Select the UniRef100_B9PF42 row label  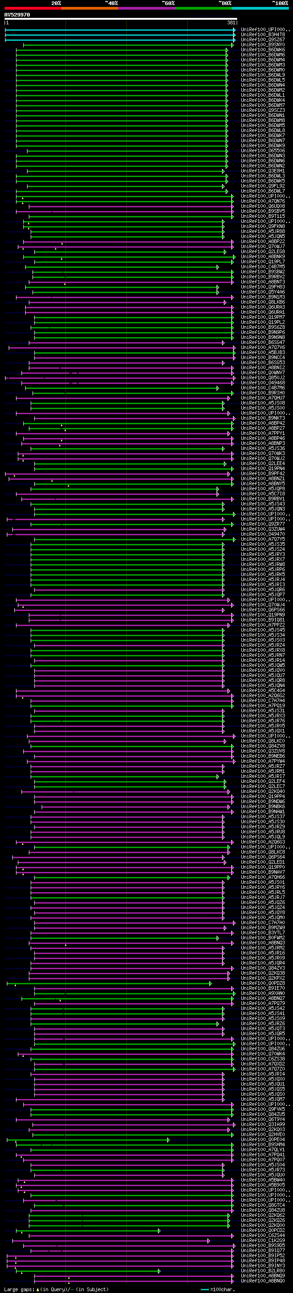(x=263, y=474)
